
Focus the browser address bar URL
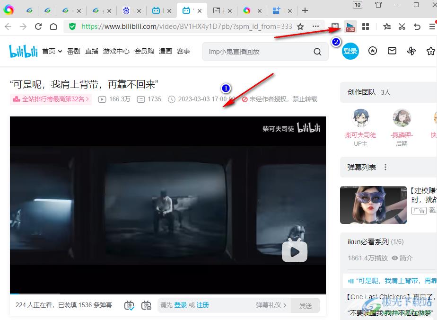186,27
